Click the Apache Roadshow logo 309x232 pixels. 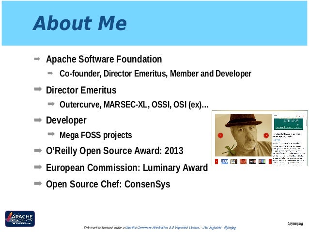click(20, 218)
